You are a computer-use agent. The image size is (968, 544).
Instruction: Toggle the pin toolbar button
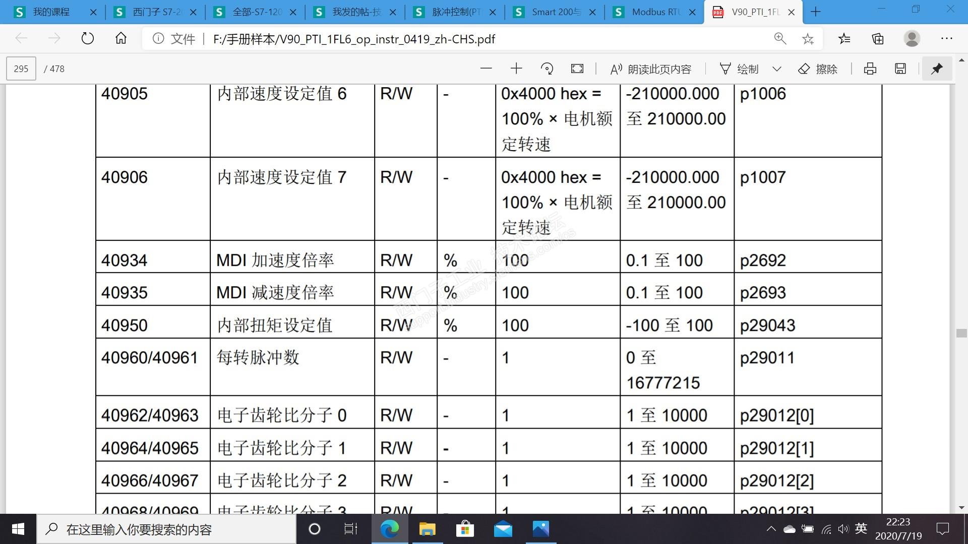(x=937, y=69)
